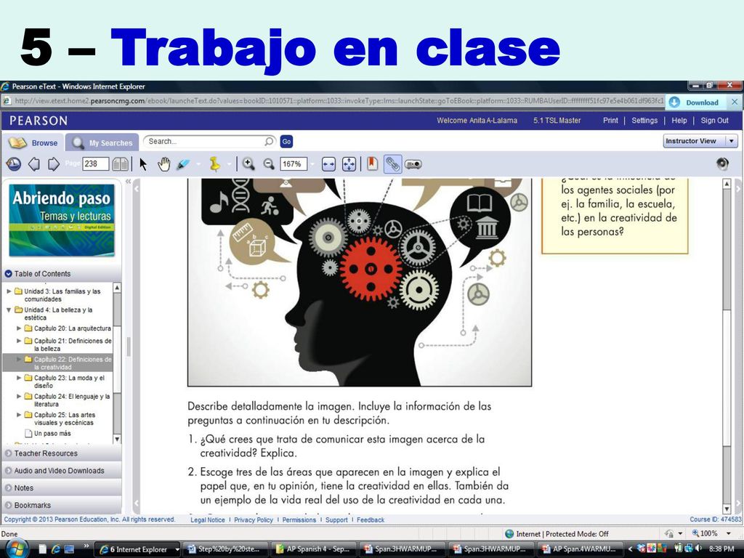This screenshot has width=744, height=558.
Task: Open the Help link
Action: [x=679, y=121]
